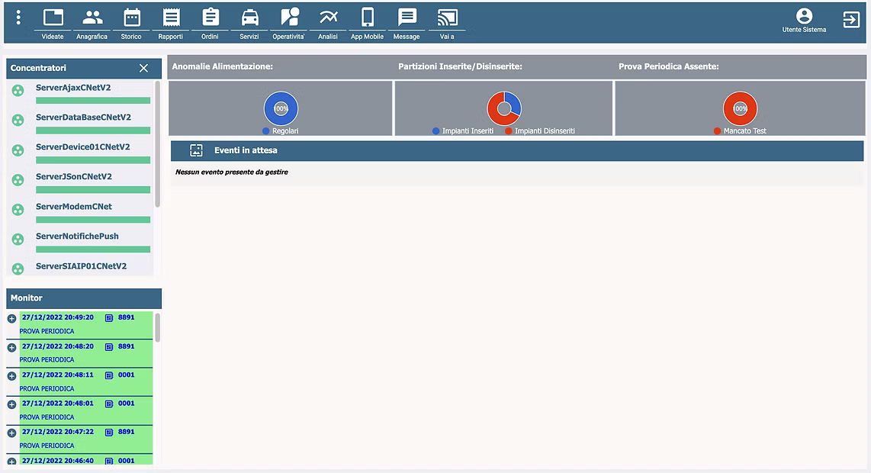
Task: Open the Rapporti report icon
Action: click(x=171, y=18)
